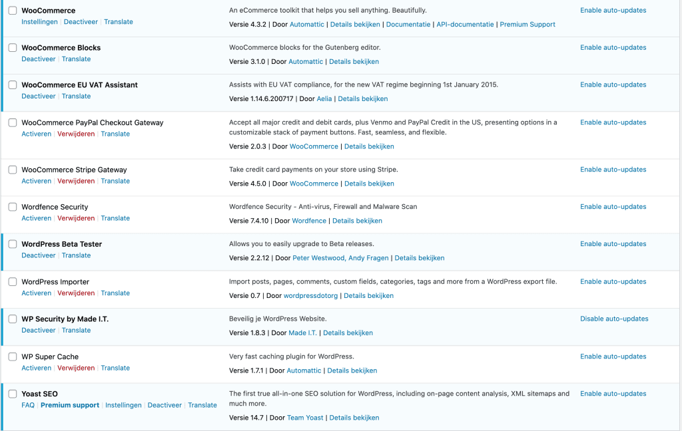The width and height of the screenshot is (682, 431).
Task: Select the Yoast SEO checkbox
Action: tap(13, 394)
